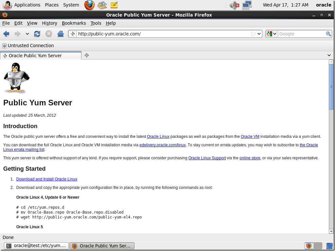The image size is (335, 251).
Task: Click the browser Back arrow button
Action: (7, 34)
